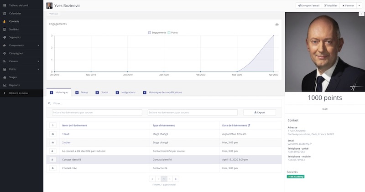
Task: Switch to the Social tab
Action: 102,92
